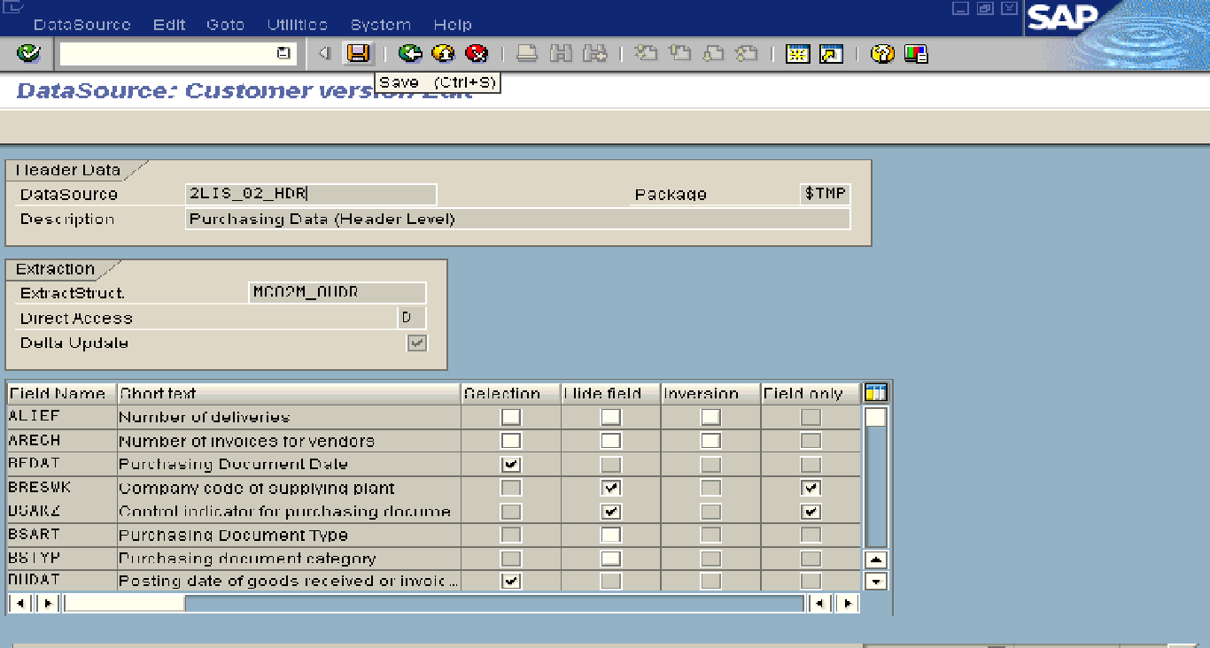Image resolution: width=1210 pixels, height=648 pixels.
Task: Save the DataSource with the diskette icon
Action: pyautogui.click(x=358, y=54)
